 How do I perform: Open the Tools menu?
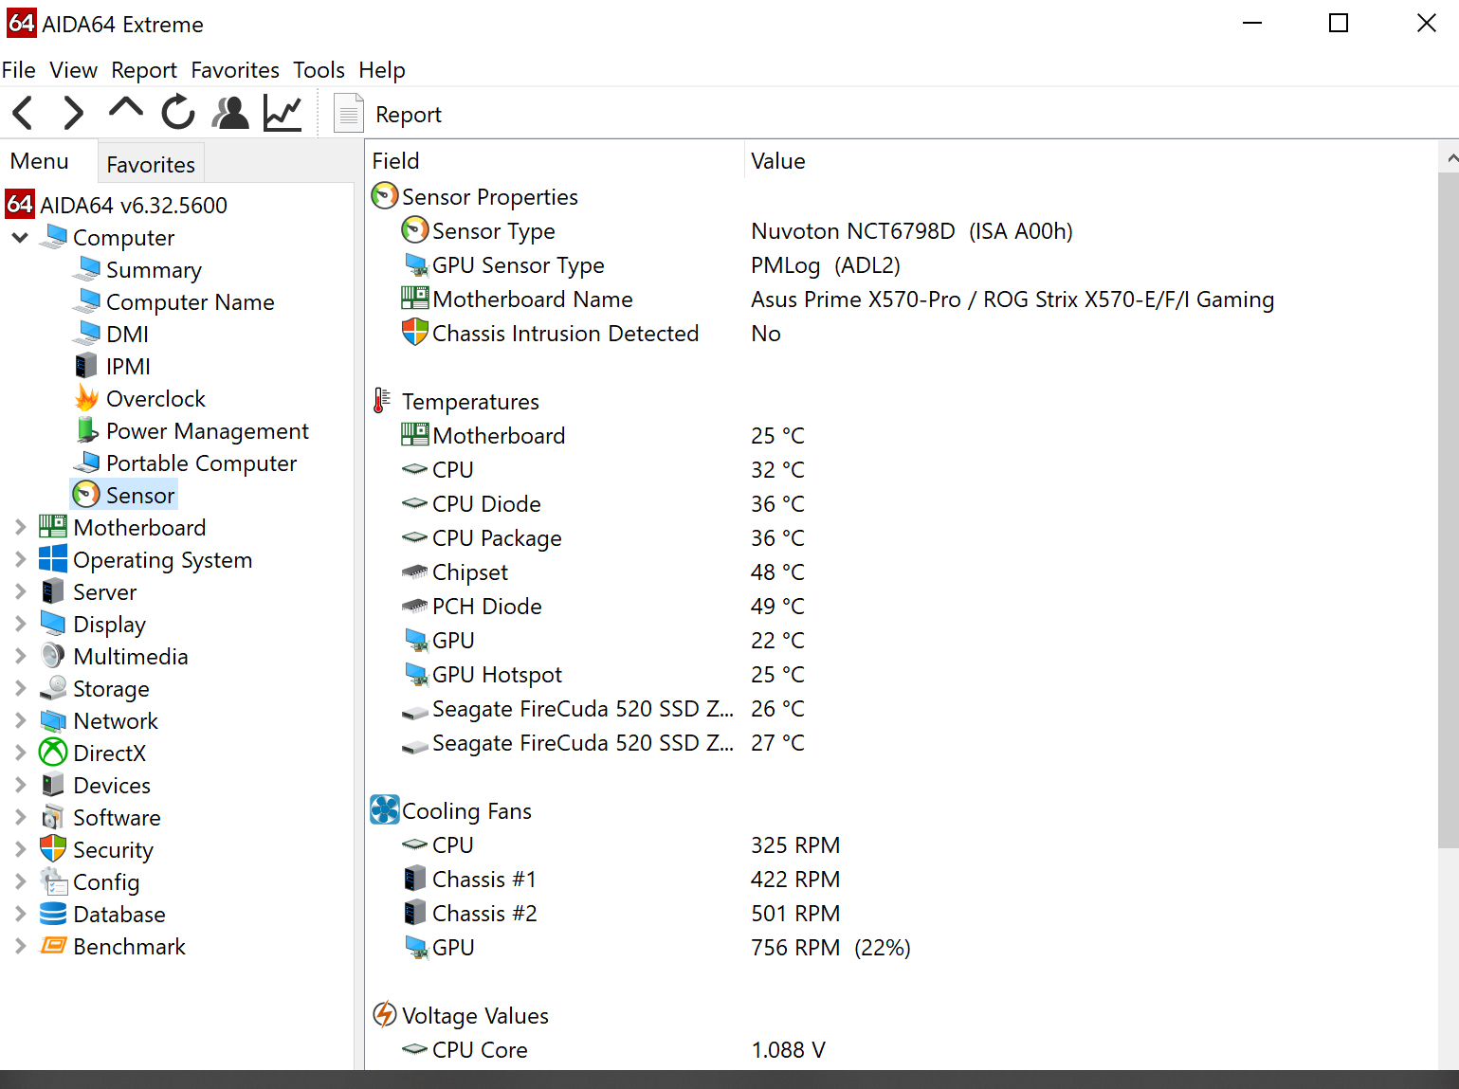[319, 70]
